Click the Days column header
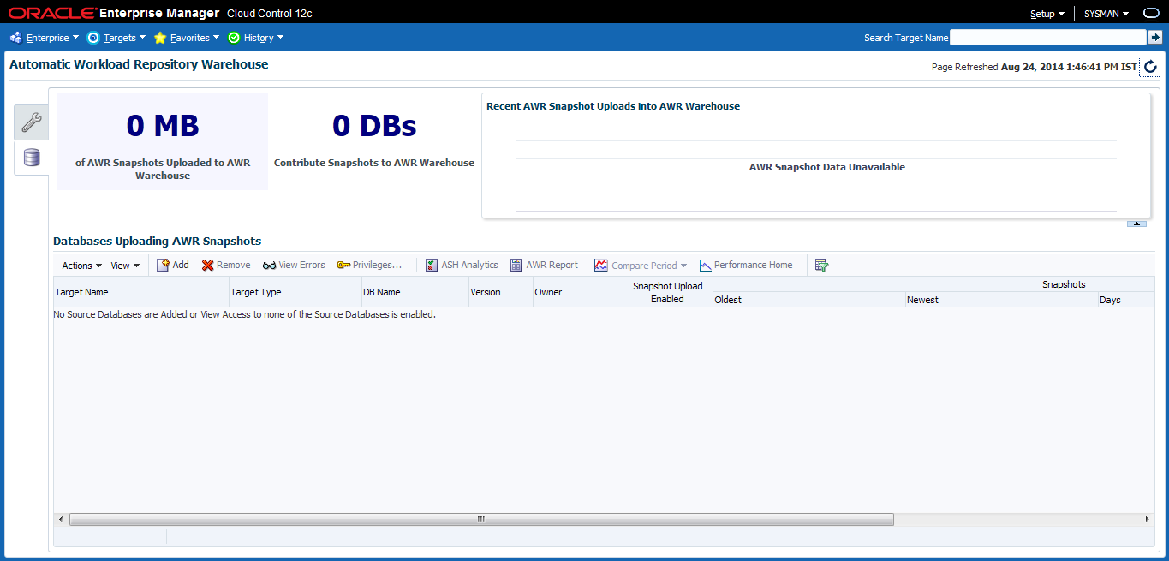Viewport: 1169px width, 561px height. pos(1126,300)
